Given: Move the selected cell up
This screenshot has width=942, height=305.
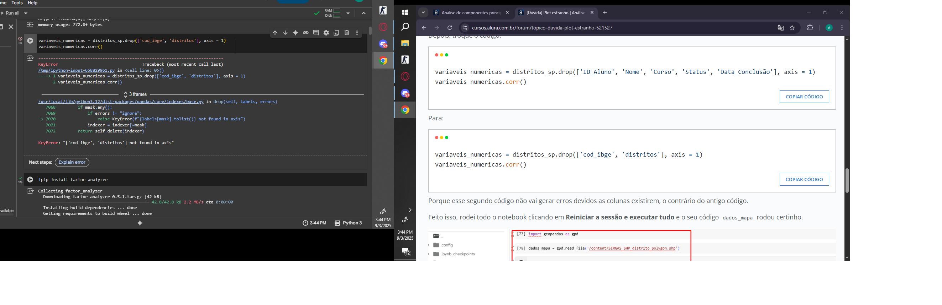Looking at the screenshot, I should pos(275,33).
